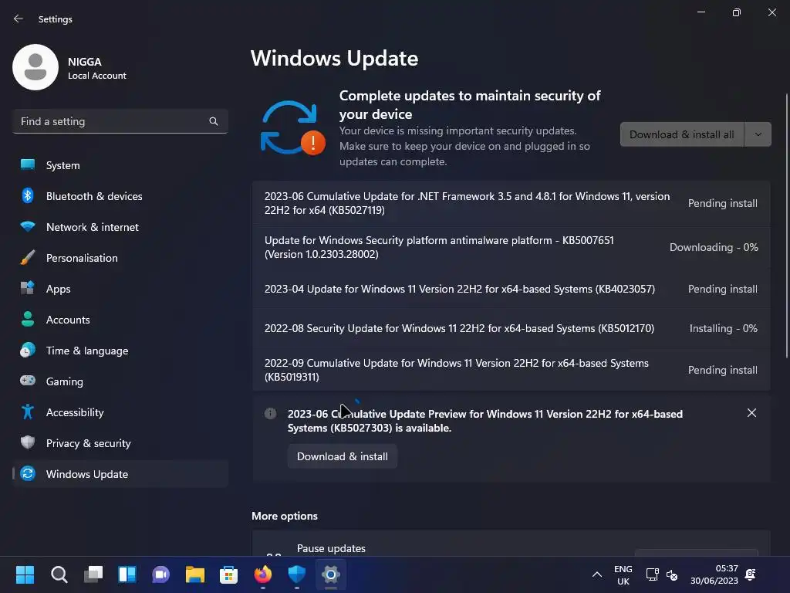The width and height of the screenshot is (790, 593).
Task: Select Gaming in the sidebar
Action: 120,381
